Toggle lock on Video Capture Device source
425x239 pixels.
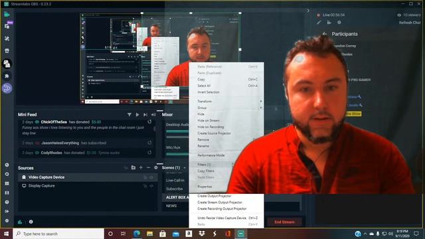145,177
